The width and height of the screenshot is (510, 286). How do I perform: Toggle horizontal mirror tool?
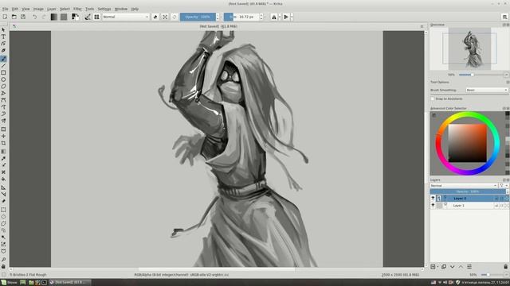coord(274,17)
